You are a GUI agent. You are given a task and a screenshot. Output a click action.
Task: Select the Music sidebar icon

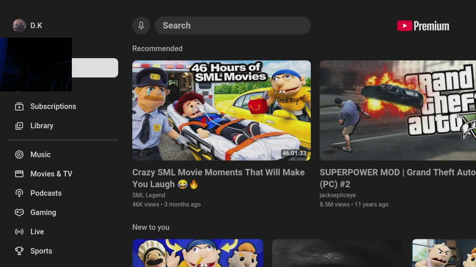[x=19, y=155]
